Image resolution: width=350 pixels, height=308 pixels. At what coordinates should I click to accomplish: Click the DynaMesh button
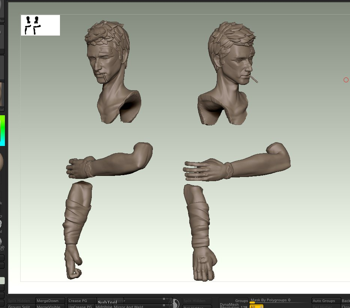pyautogui.click(x=229, y=304)
